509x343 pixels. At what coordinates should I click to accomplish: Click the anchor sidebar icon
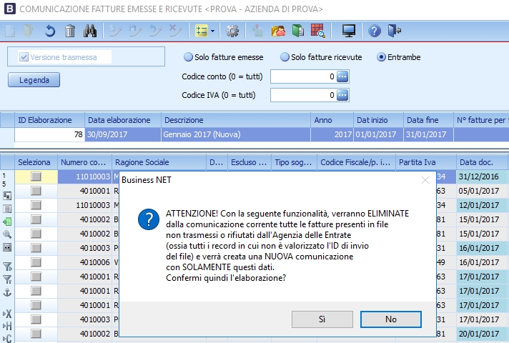pos(7,292)
